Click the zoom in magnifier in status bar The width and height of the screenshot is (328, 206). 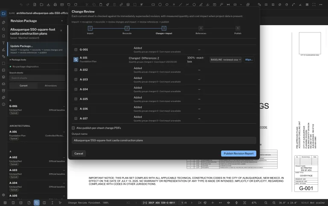click(274, 203)
